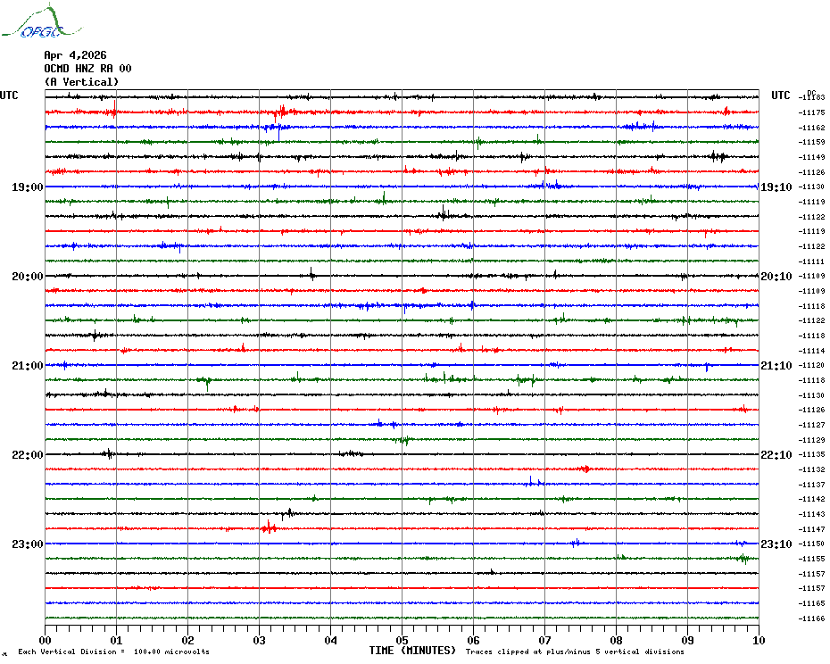Click the DC offset value -11155
Viewport: 830px width, 664px height.
(812, 559)
